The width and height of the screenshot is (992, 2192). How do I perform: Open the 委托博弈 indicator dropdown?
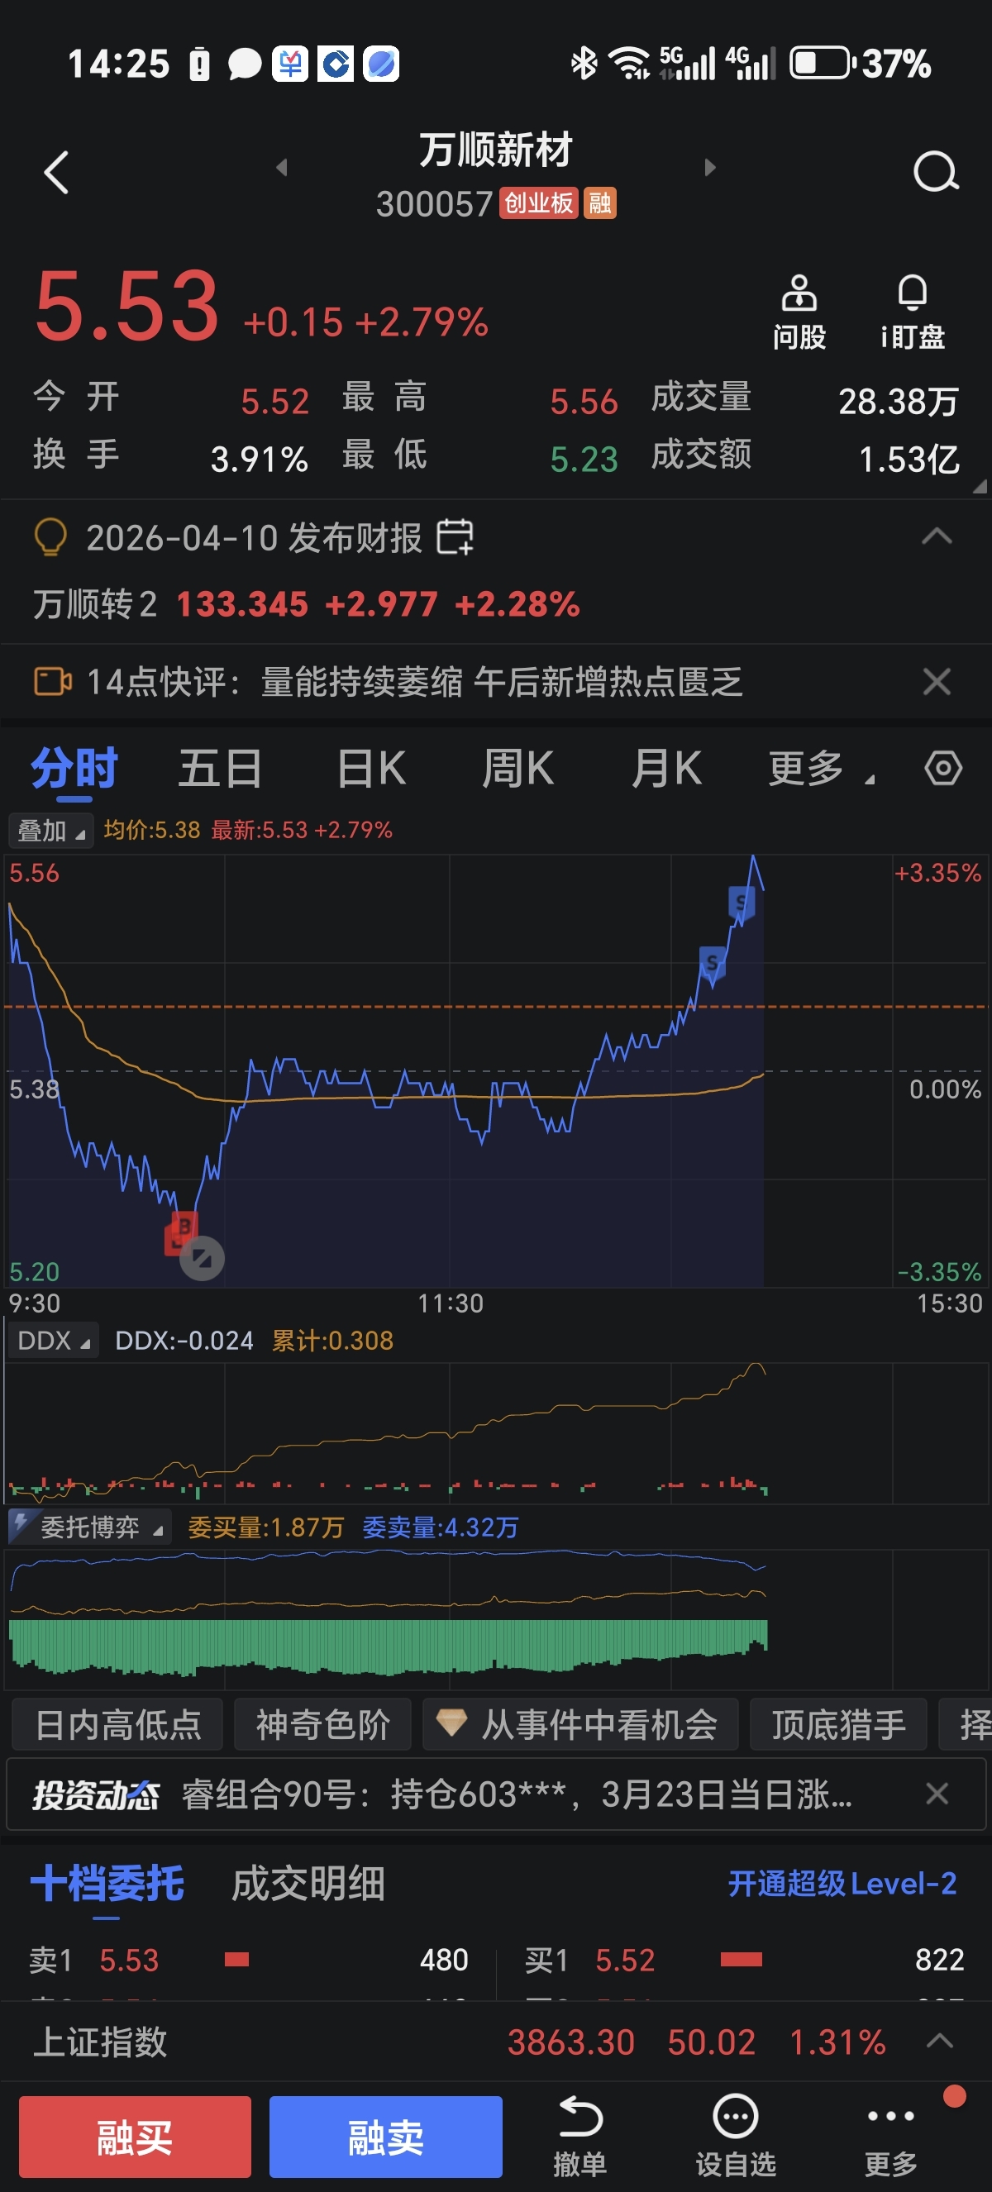pyautogui.click(x=89, y=1527)
